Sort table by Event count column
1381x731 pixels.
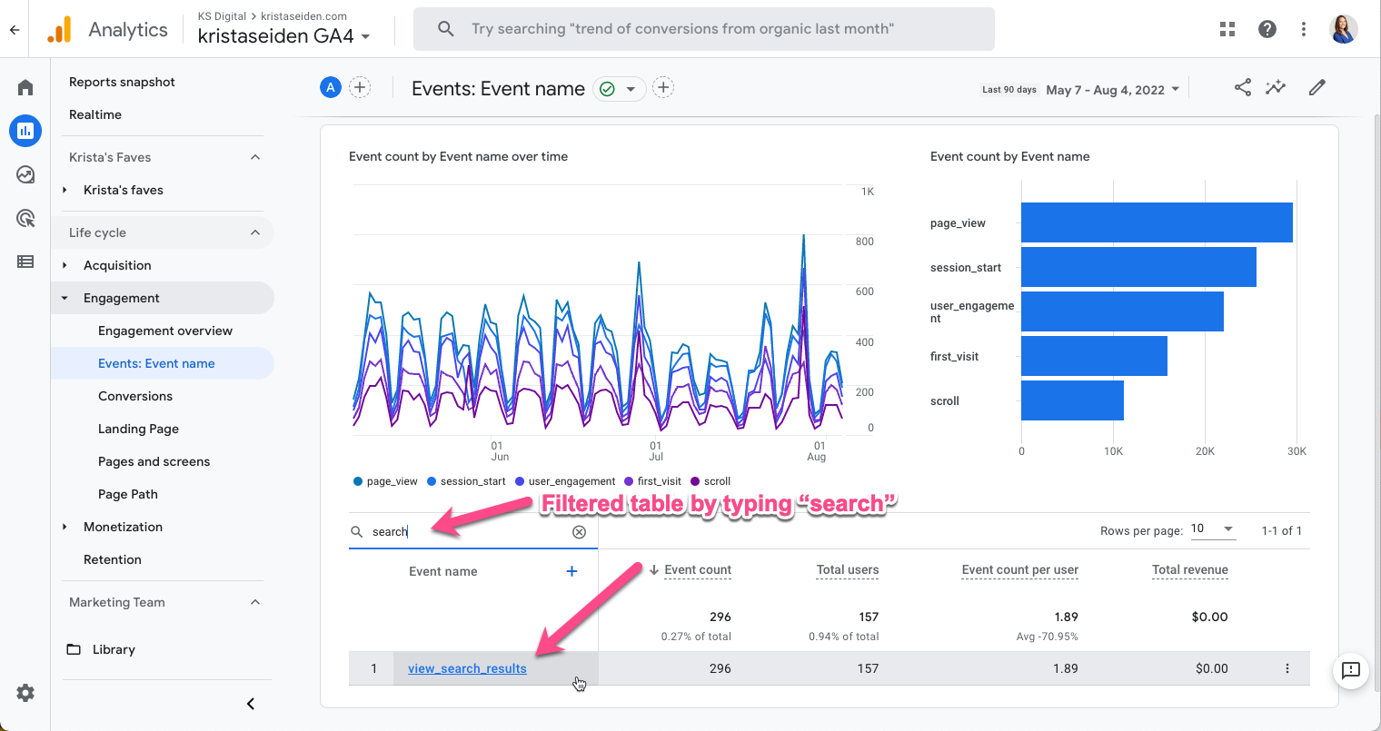point(698,570)
